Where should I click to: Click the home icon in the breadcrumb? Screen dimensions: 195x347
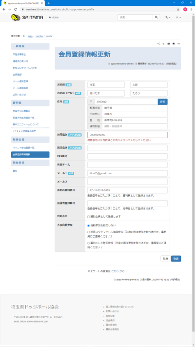click(24, 36)
